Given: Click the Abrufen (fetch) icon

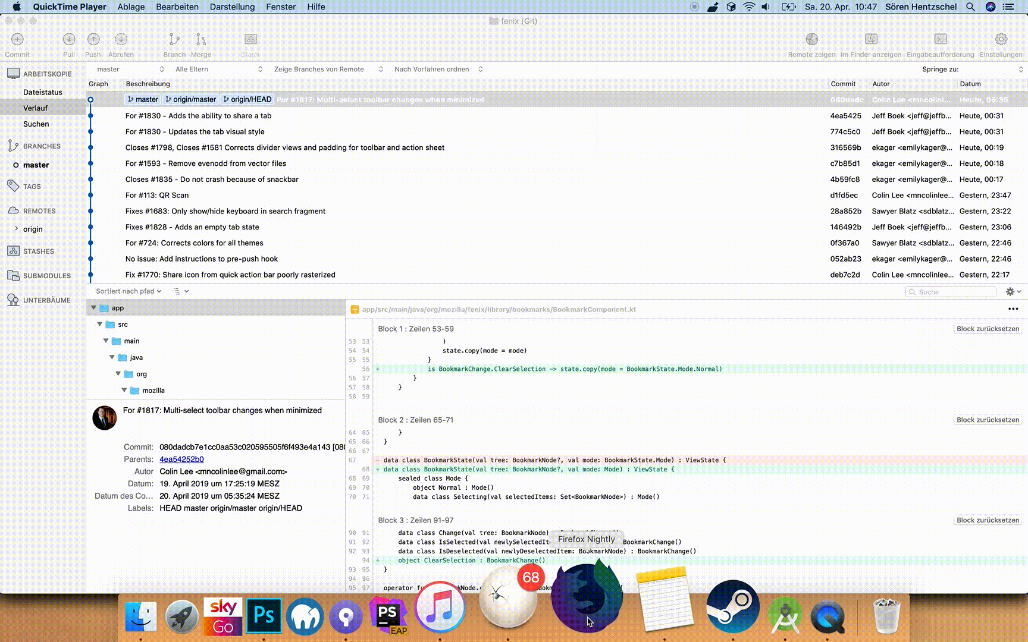Looking at the screenshot, I should (x=121, y=40).
